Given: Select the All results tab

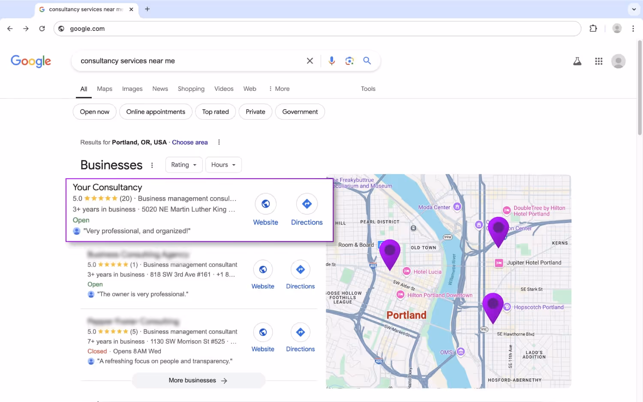Looking at the screenshot, I should (84, 89).
